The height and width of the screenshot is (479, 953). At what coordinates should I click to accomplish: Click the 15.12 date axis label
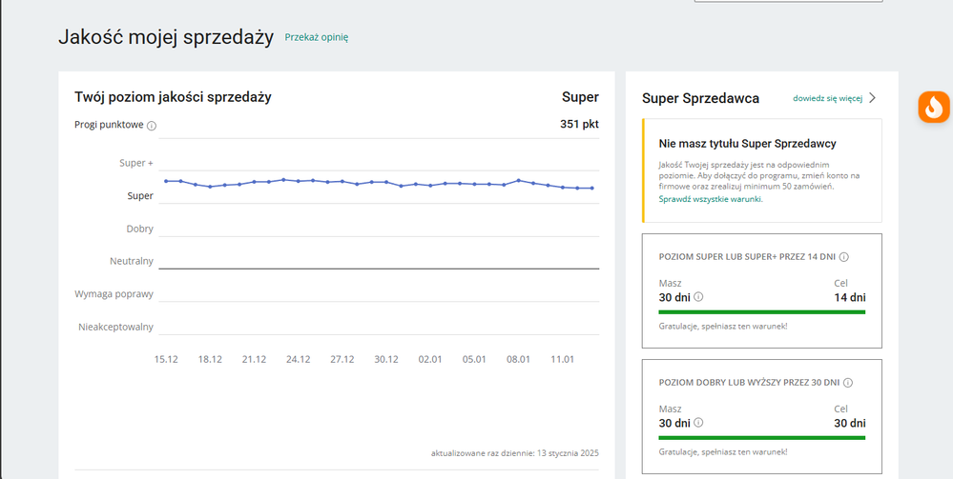coord(166,359)
